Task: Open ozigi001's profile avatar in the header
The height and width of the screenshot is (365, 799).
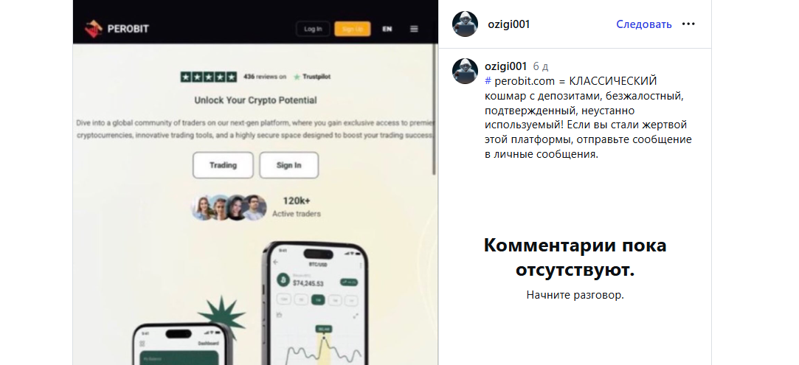Action: pos(465,24)
